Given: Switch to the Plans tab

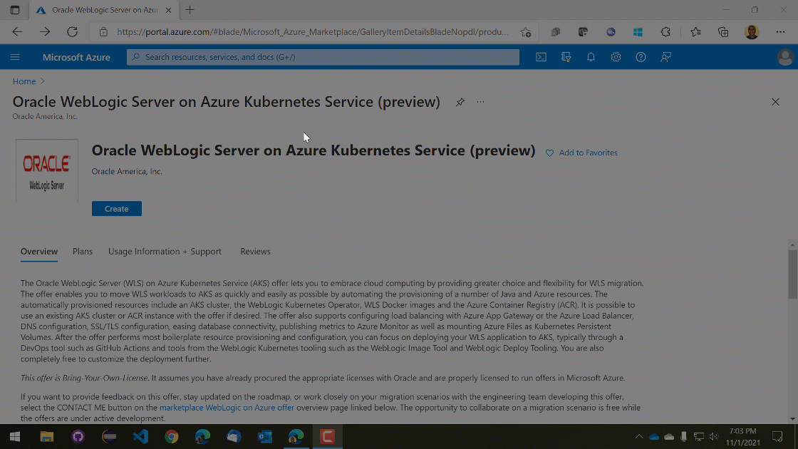Looking at the screenshot, I should point(82,251).
